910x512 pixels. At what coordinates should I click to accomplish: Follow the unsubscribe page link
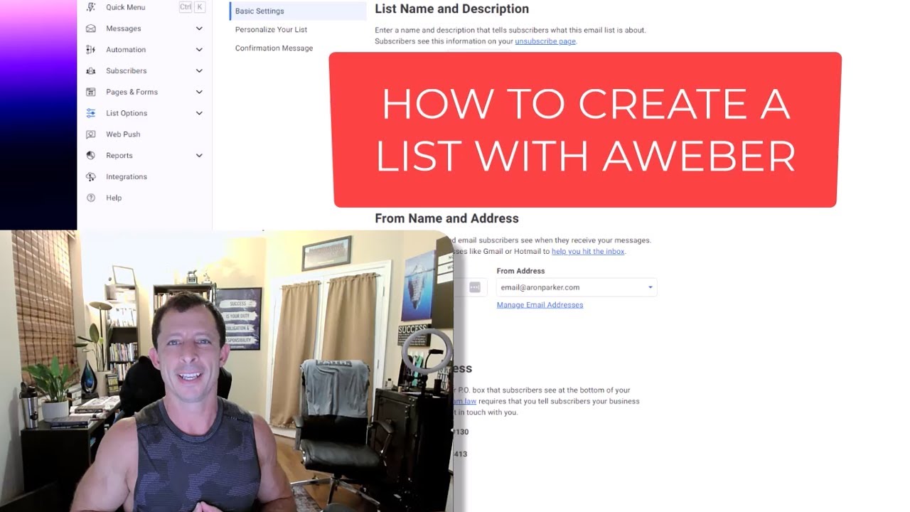(545, 41)
